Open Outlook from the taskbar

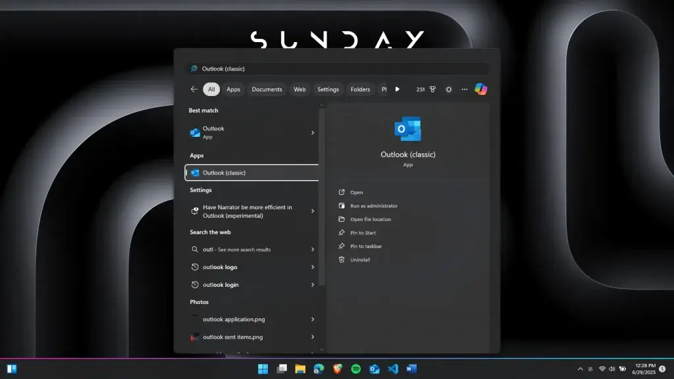pos(375,368)
